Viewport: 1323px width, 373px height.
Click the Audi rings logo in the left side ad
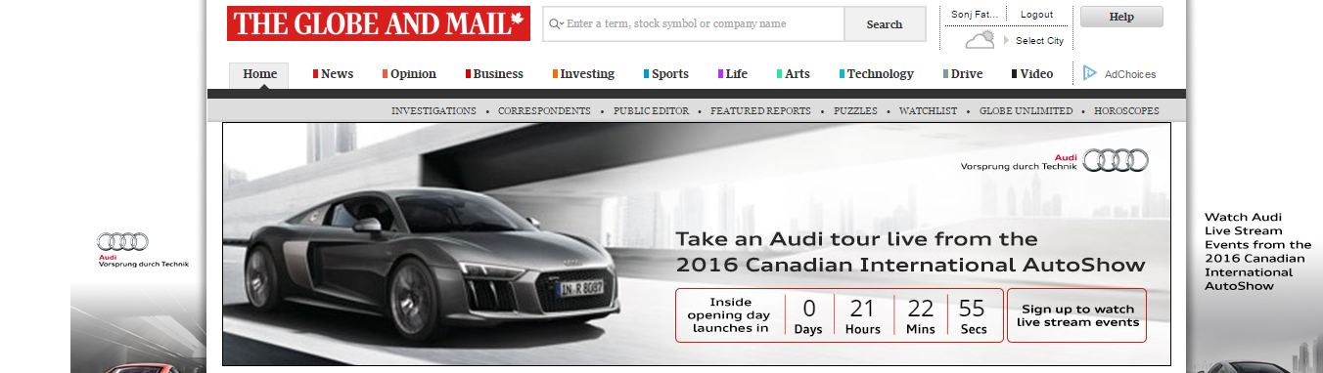click(122, 241)
